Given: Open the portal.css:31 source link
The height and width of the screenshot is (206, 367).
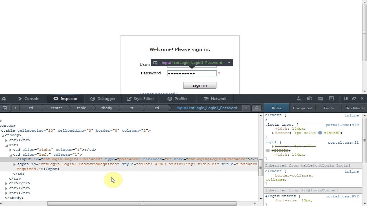Looking at the screenshot, I should pyautogui.click(x=343, y=142).
